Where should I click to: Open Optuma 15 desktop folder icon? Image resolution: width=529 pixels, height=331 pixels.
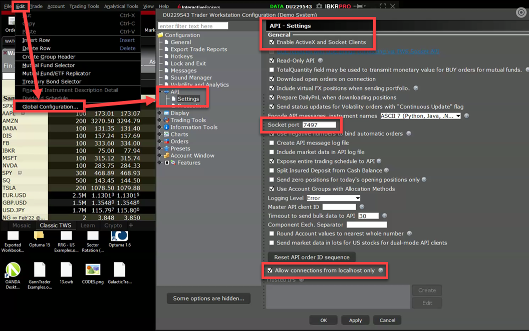click(39, 236)
